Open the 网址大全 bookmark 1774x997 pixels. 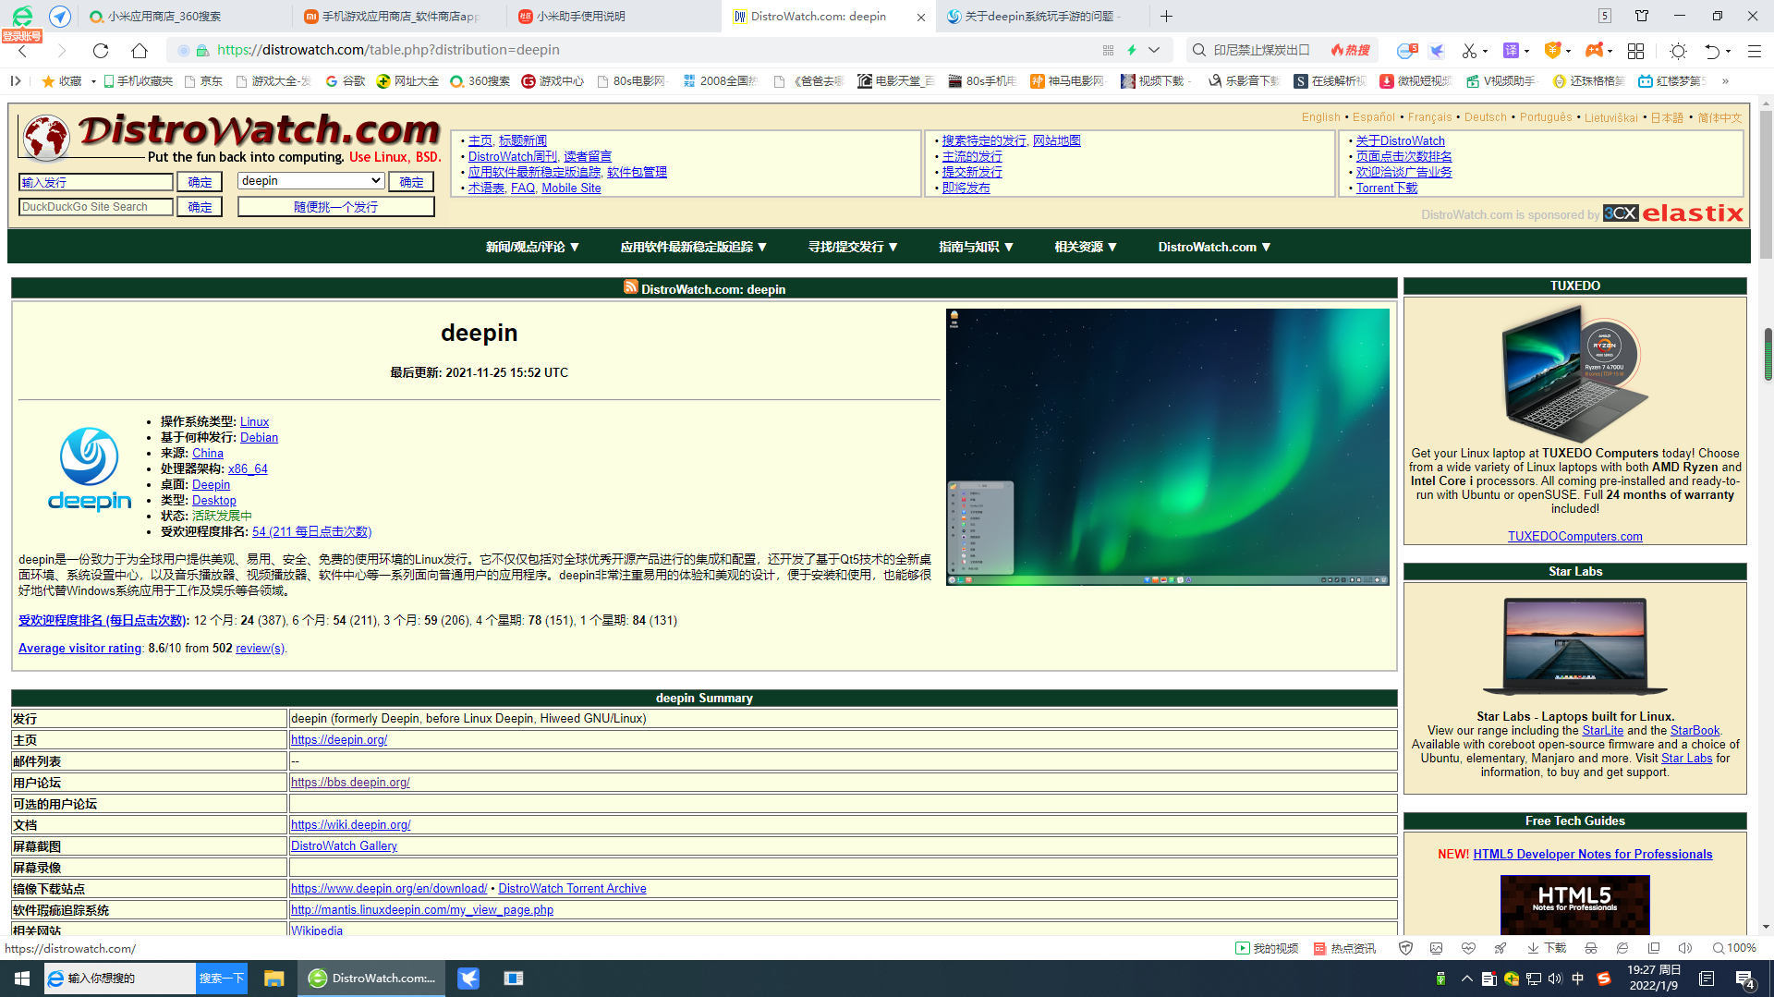[x=407, y=81]
